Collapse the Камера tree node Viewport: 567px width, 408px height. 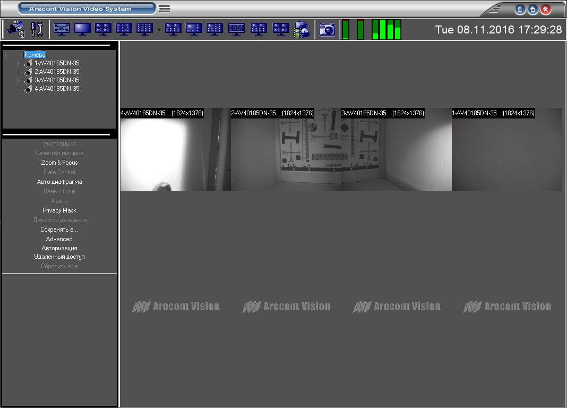click(x=7, y=55)
